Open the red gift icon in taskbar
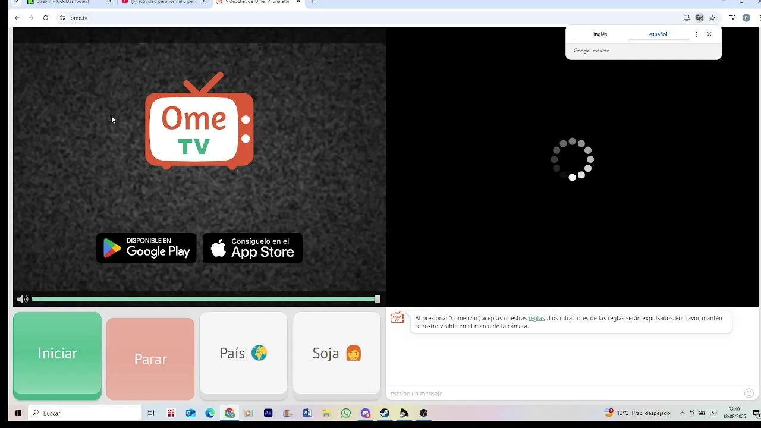 [171, 413]
